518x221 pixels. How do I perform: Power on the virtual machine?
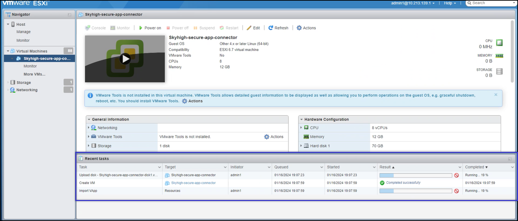150,28
